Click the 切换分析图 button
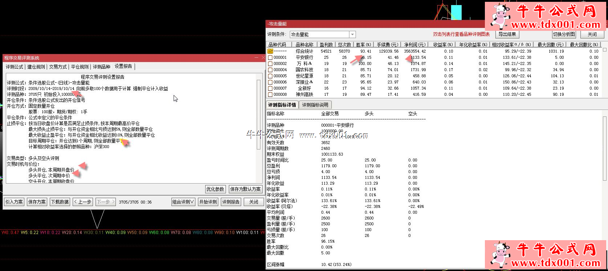The height and width of the screenshot is (271, 608). pyautogui.click(x=564, y=34)
